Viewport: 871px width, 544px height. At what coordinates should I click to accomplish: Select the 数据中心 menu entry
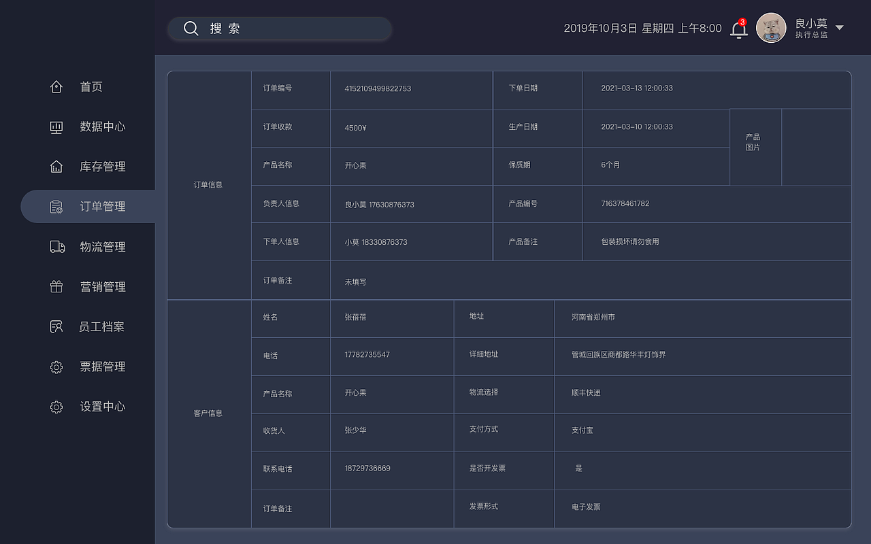tap(103, 126)
